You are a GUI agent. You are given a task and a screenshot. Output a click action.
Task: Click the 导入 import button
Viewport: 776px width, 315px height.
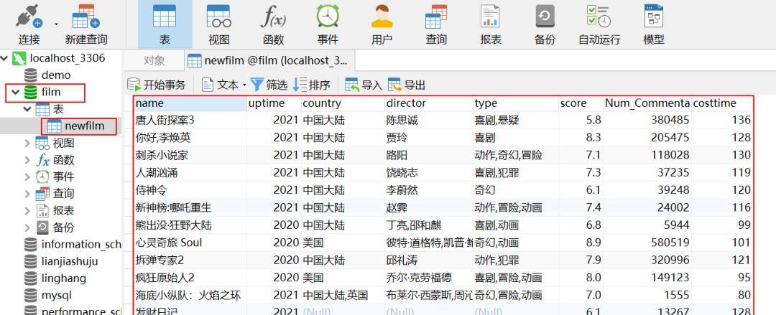pos(364,85)
